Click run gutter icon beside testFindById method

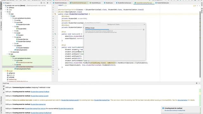[x=55, y=47]
